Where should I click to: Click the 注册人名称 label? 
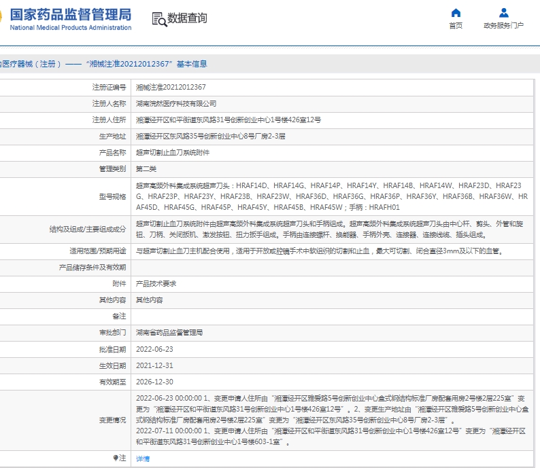point(109,103)
